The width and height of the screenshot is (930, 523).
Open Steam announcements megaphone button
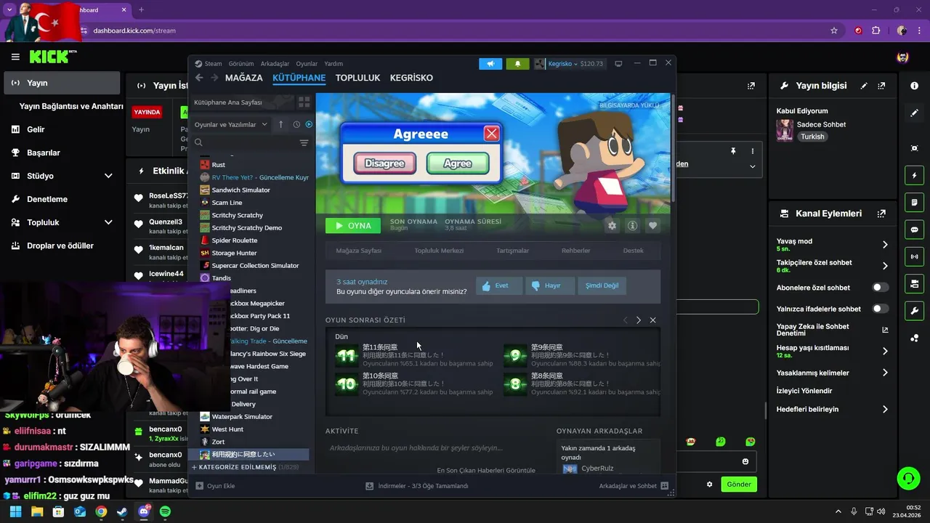(x=490, y=64)
